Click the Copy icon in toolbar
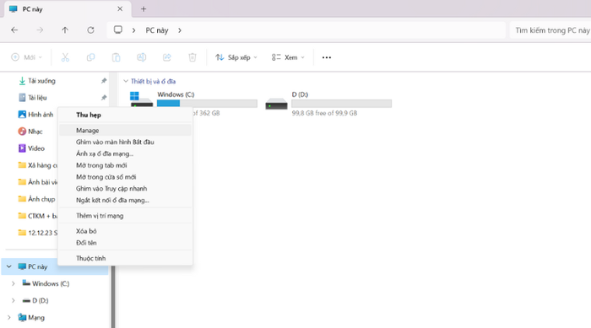 (x=91, y=57)
